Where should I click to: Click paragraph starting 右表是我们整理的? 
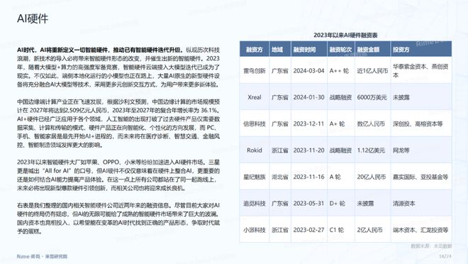click(118, 219)
